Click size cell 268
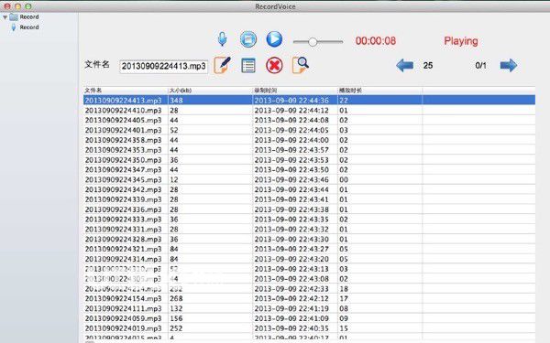 176,298
